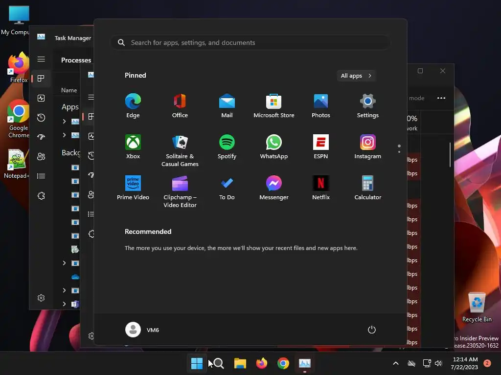501x375 pixels.
Task: Go to next page of pinned apps
Action: tap(399, 152)
